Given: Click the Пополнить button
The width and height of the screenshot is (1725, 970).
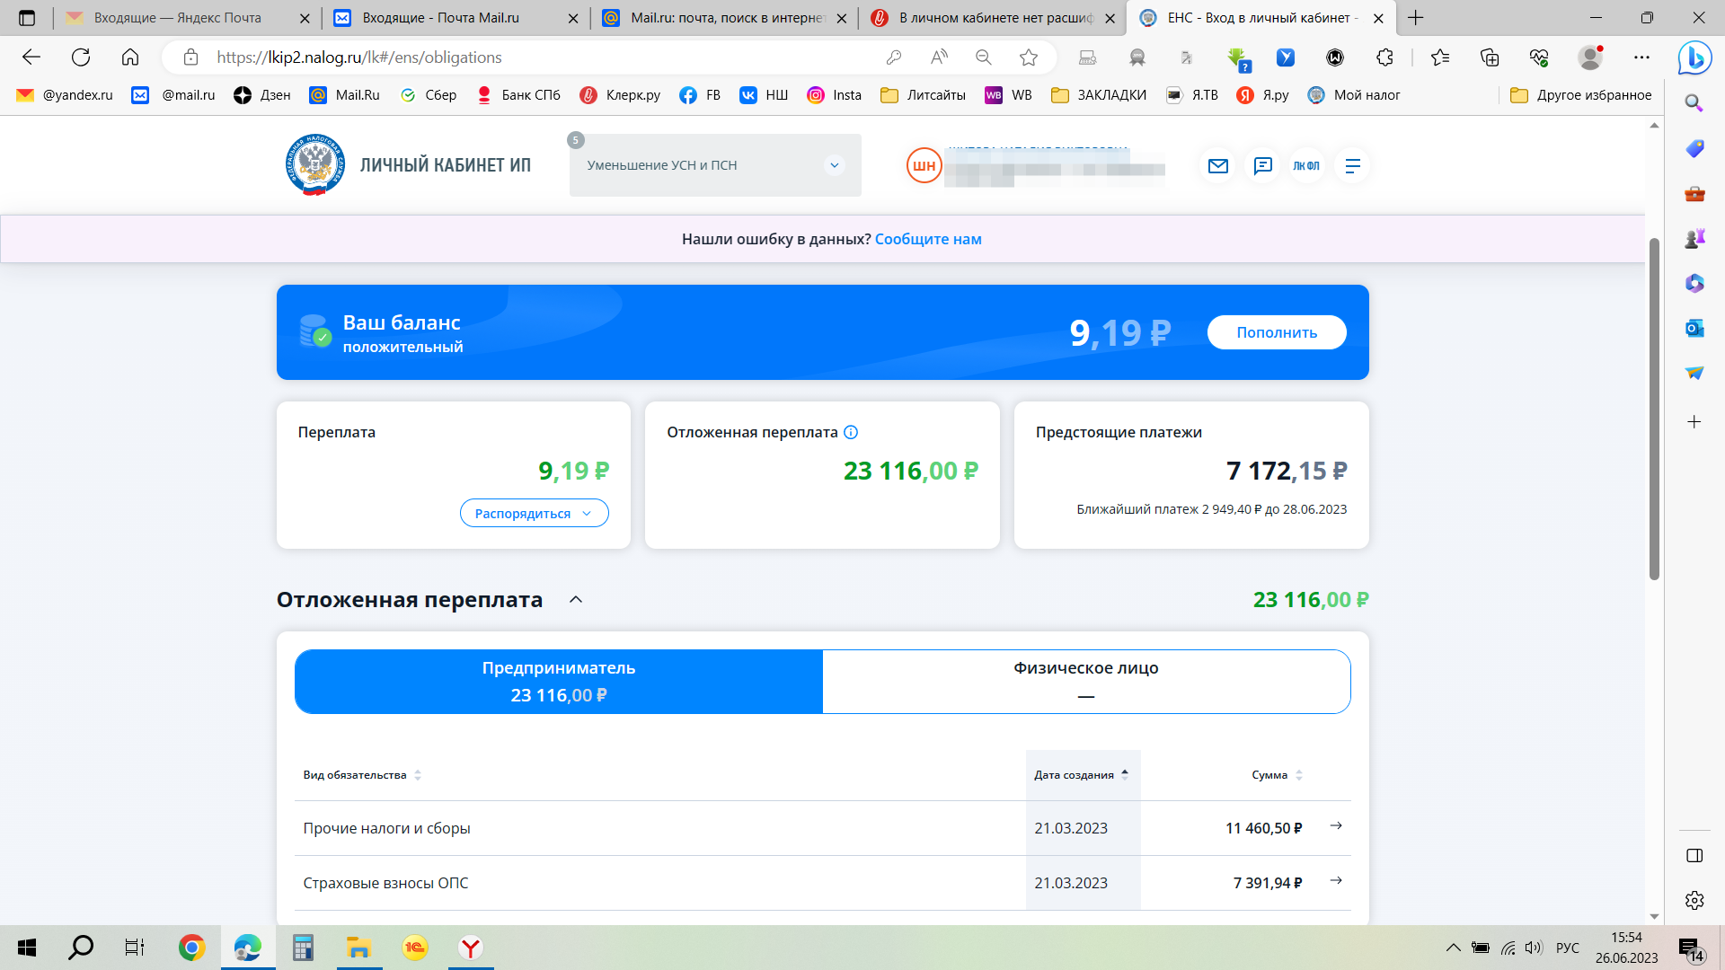Looking at the screenshot, I should tap(1276, 332).
